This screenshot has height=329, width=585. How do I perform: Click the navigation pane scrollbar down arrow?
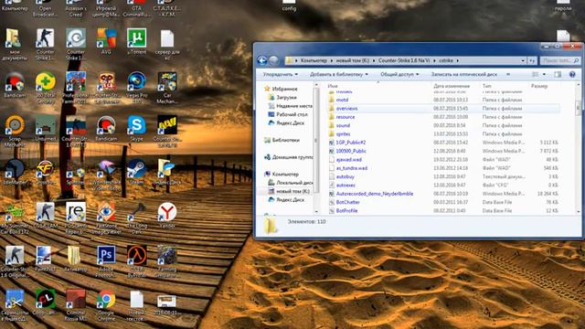(316, 211)
